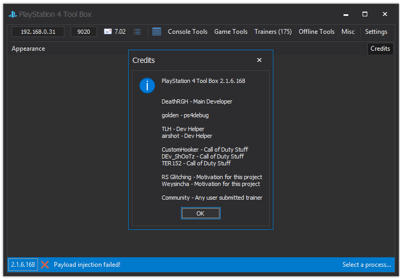Click the DEv_ShOoTz - Call of Duty Stuff line
This screenshot has height=280, width=400.
tap(203, 156)
